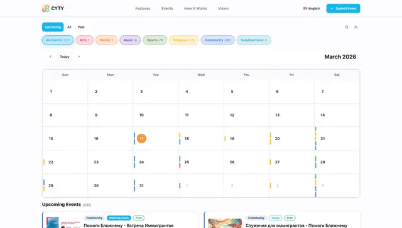
Task: Open English language selector
Action: [312, 8]
